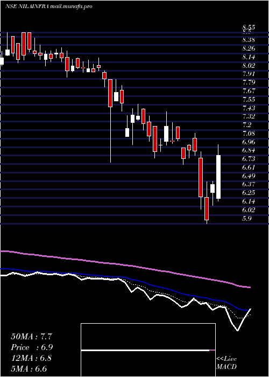Viewport: 269px width, 377px height.
Task: Click the 7.43 price axis label
Action: pyautogui.click(x=249, y=108)
